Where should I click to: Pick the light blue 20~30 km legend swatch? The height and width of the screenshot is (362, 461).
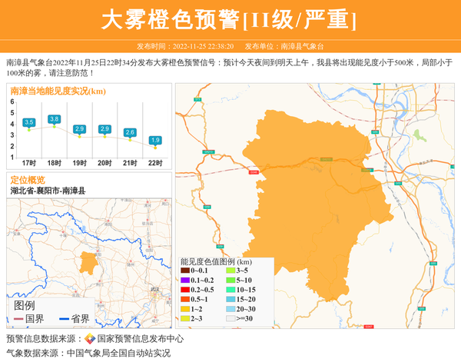(x=230, y=308)
